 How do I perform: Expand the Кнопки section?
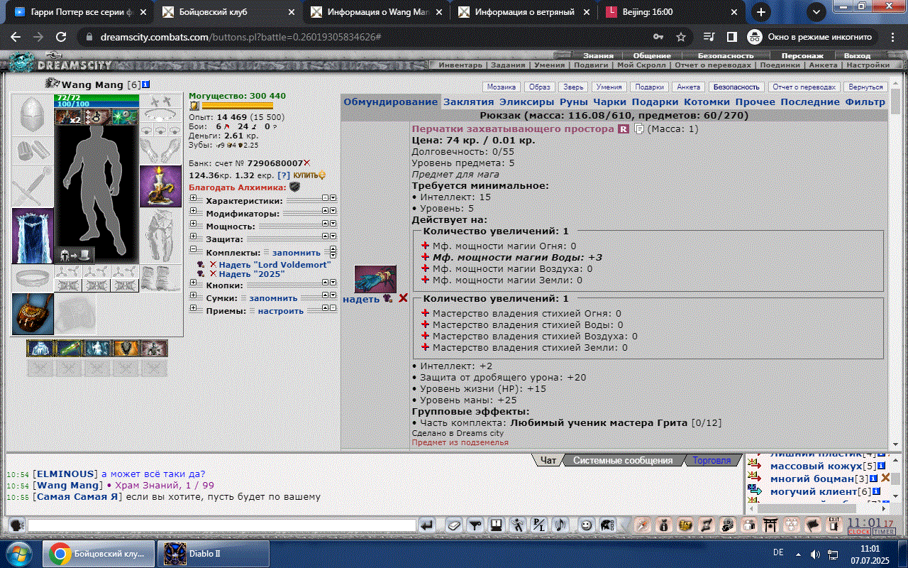[x=193, y=284]
